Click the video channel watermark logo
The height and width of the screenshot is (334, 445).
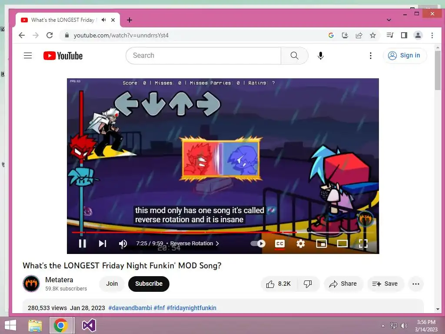[x=365, y=219]
